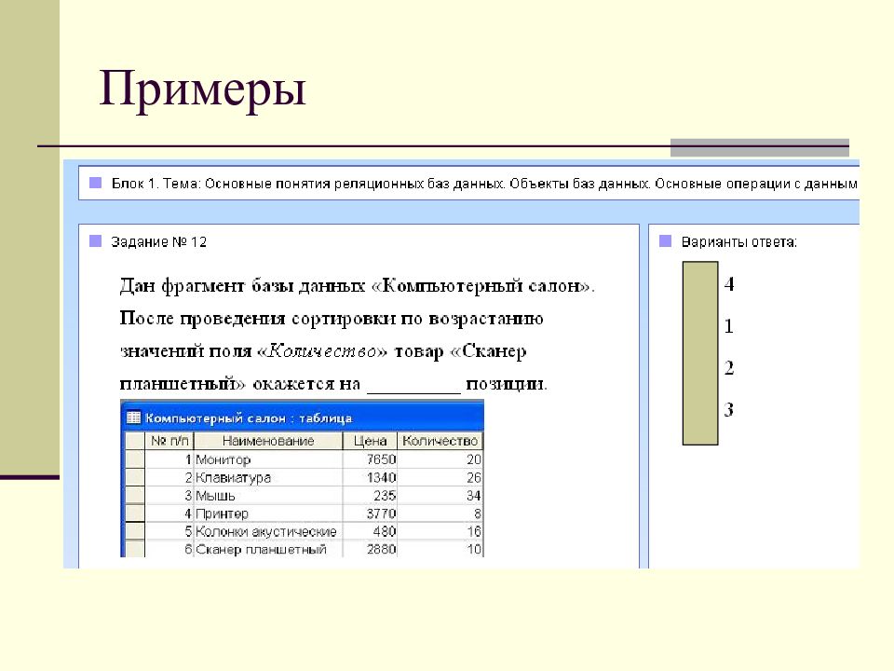Viewport: 894px width, 671px height.
Task: Click the Цена column header
Action: pos(370,441)
